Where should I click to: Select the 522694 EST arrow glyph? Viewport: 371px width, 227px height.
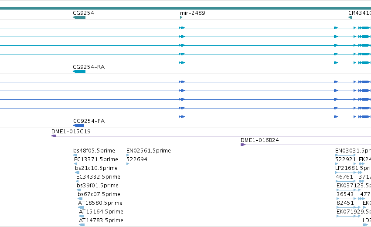[x=128, y=164]
